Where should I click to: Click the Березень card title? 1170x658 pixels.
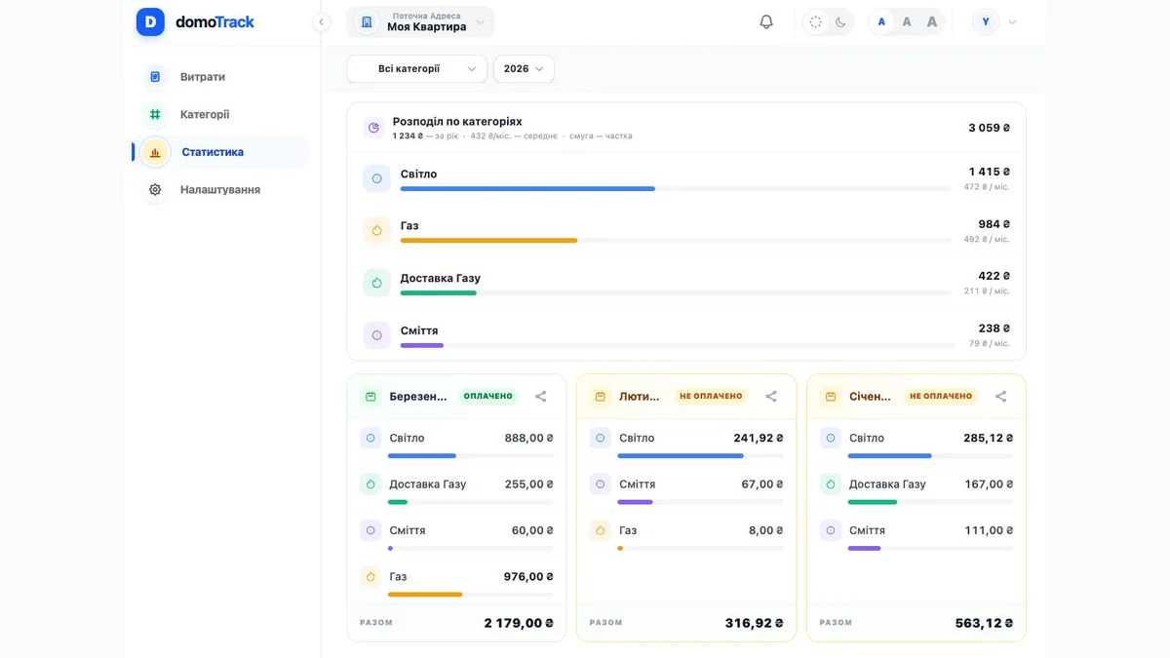[x=418, y=397]
